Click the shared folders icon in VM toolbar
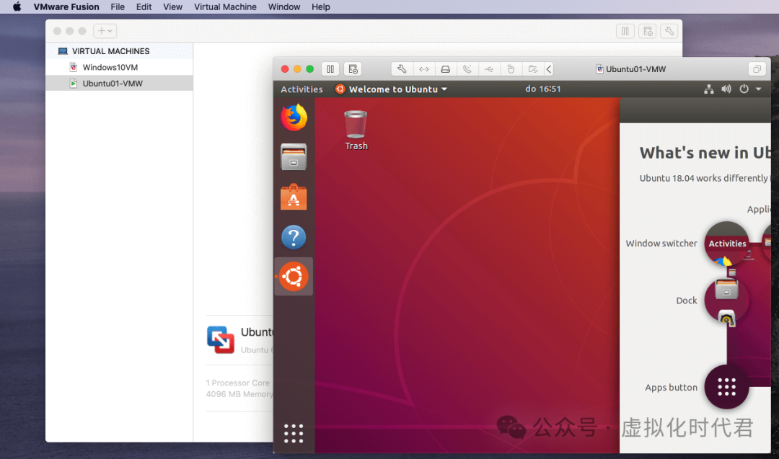This screenshot has width=779, height=459. pos(532,69)
